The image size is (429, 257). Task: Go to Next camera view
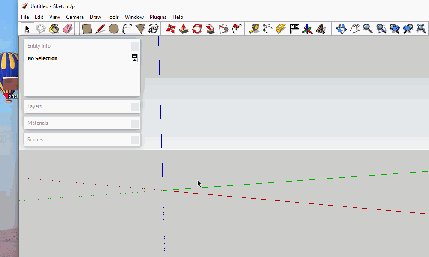point(408,29)
